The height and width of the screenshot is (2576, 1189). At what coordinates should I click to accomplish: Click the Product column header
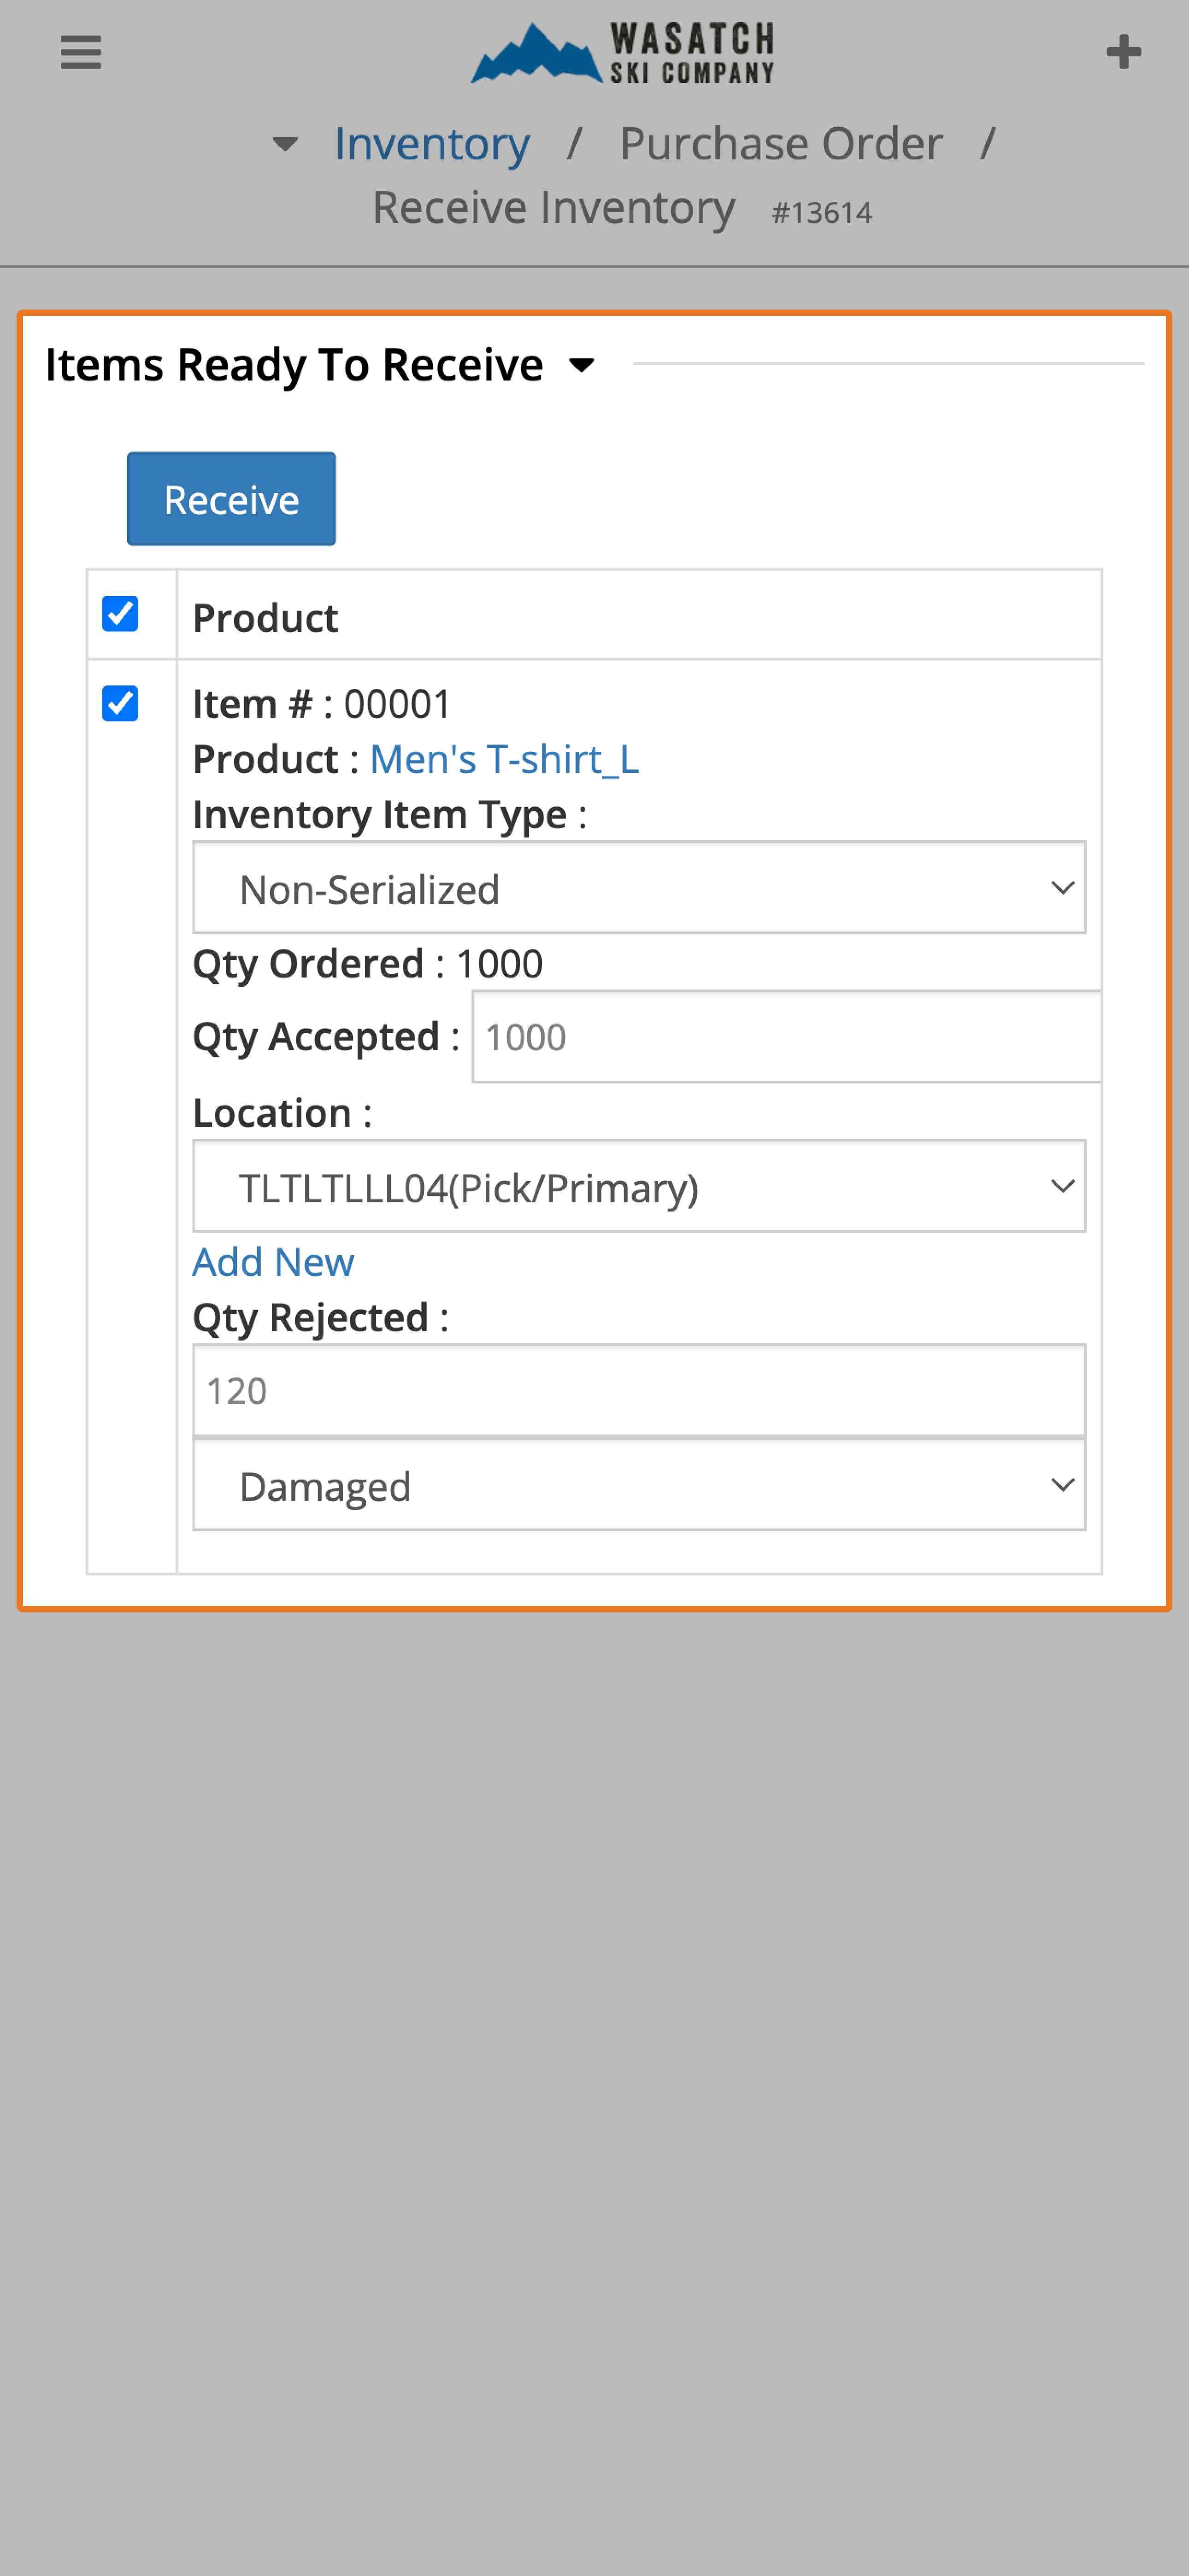click(x=265, y=618)
